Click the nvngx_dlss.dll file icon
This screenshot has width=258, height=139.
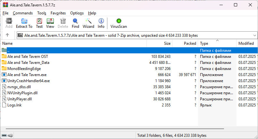point(4,87)
